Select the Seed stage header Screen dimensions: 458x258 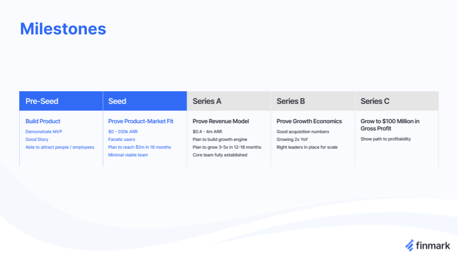(145, 101)
